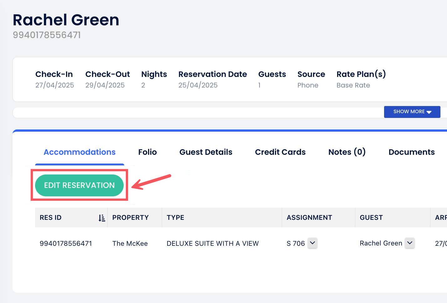Click the TYPE column header

click(175, 218)
